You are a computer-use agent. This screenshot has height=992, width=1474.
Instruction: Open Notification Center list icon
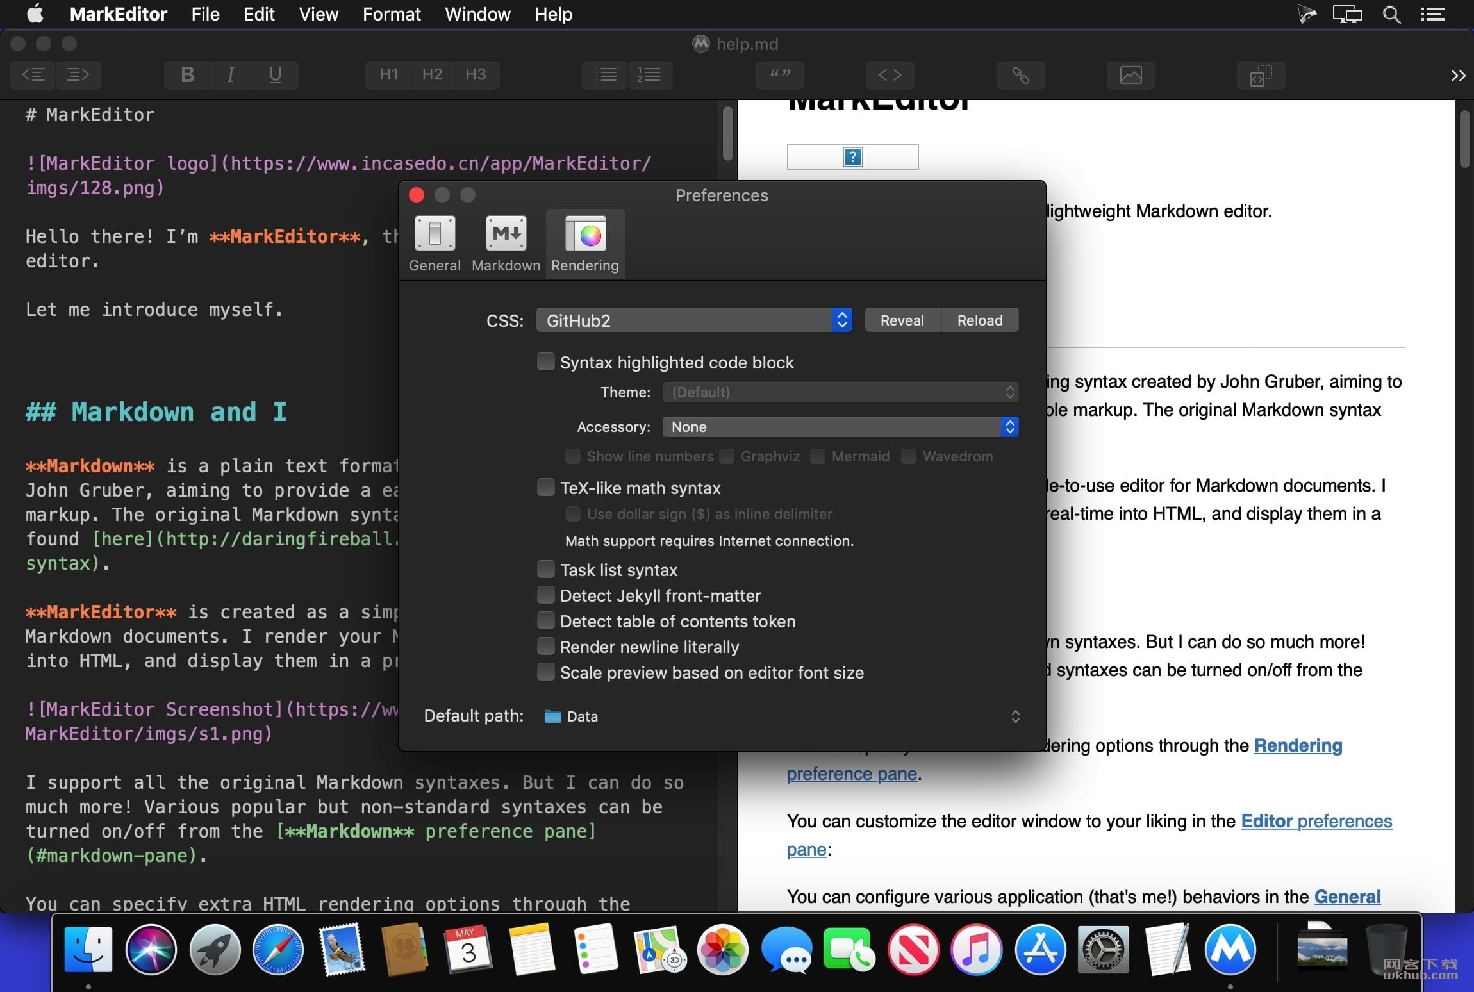pos(1432,14)
